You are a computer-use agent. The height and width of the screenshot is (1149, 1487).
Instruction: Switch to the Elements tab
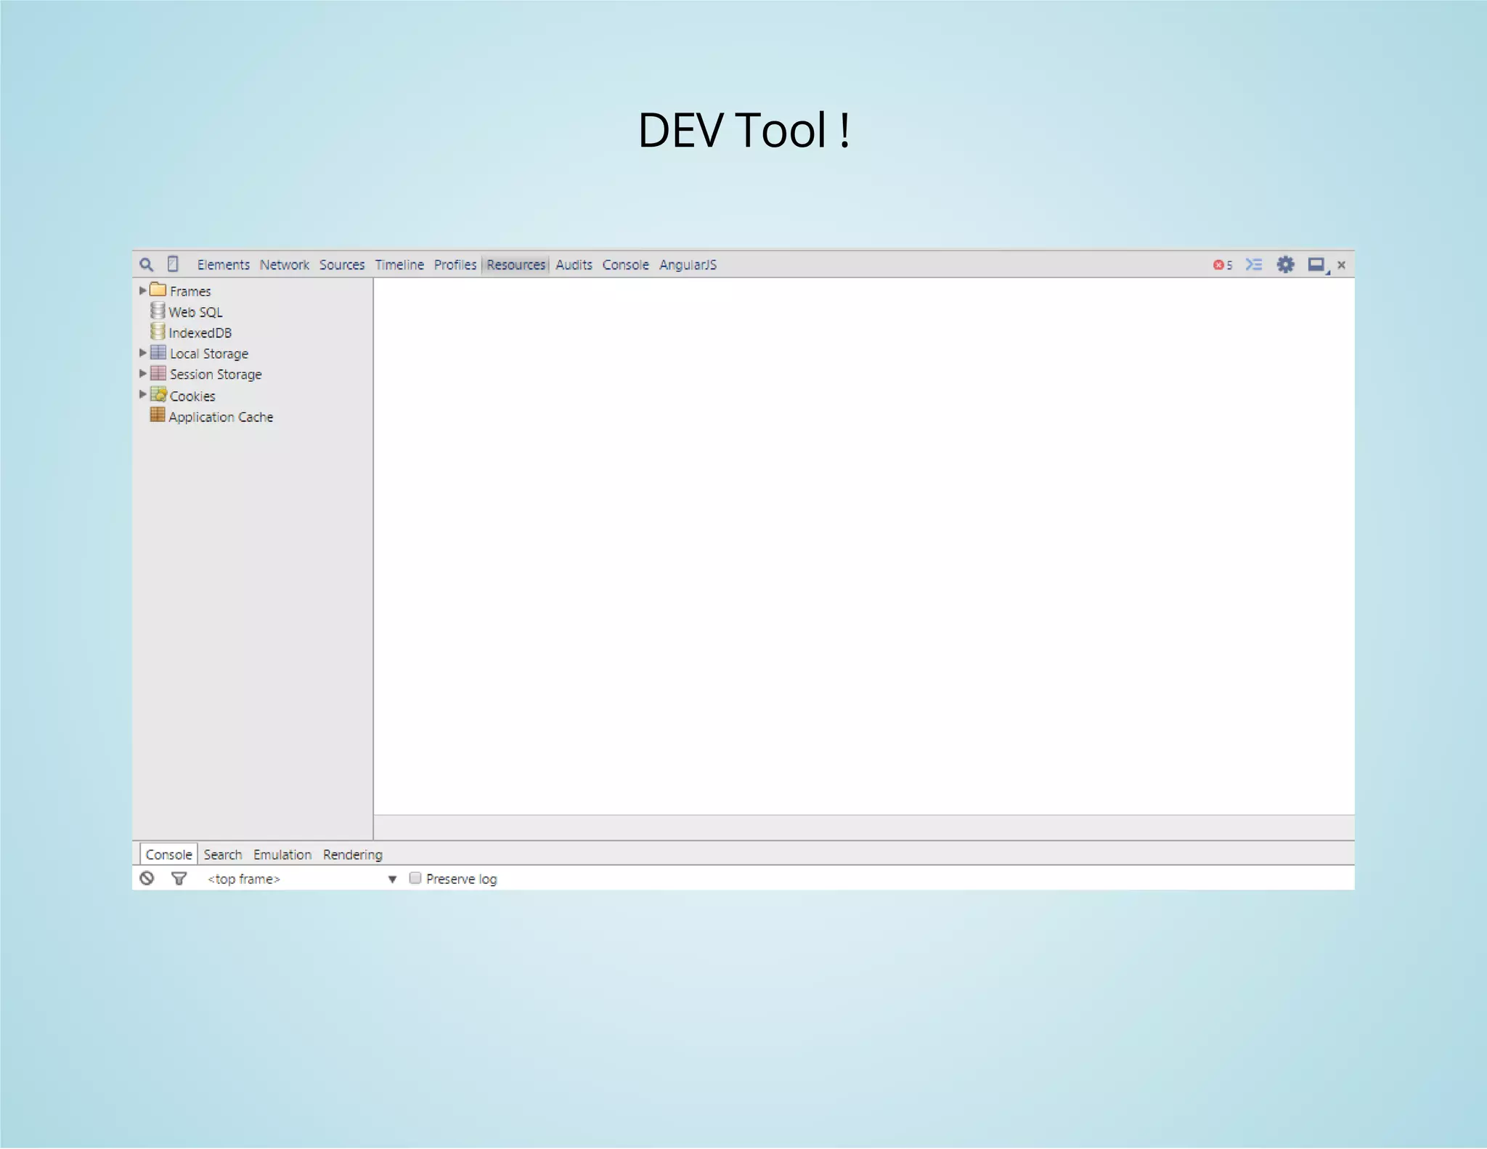pyautogui.click(x=223, y=265)
